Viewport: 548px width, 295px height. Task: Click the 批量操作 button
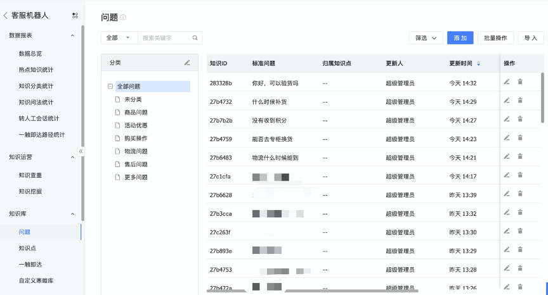(495, 38)
